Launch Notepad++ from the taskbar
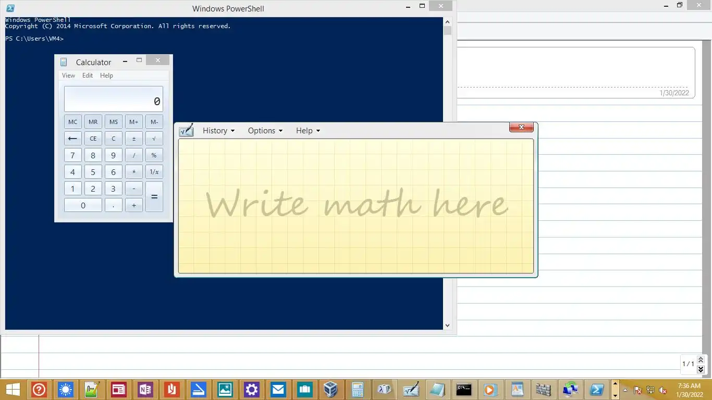 [92, 390]
